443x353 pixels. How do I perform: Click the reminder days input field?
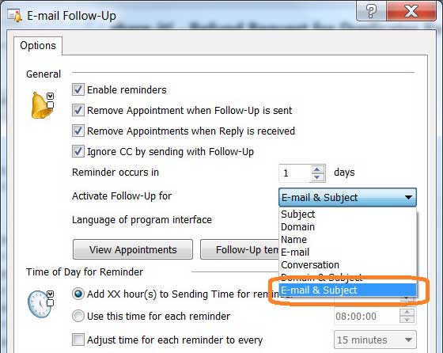coord(295,173)
